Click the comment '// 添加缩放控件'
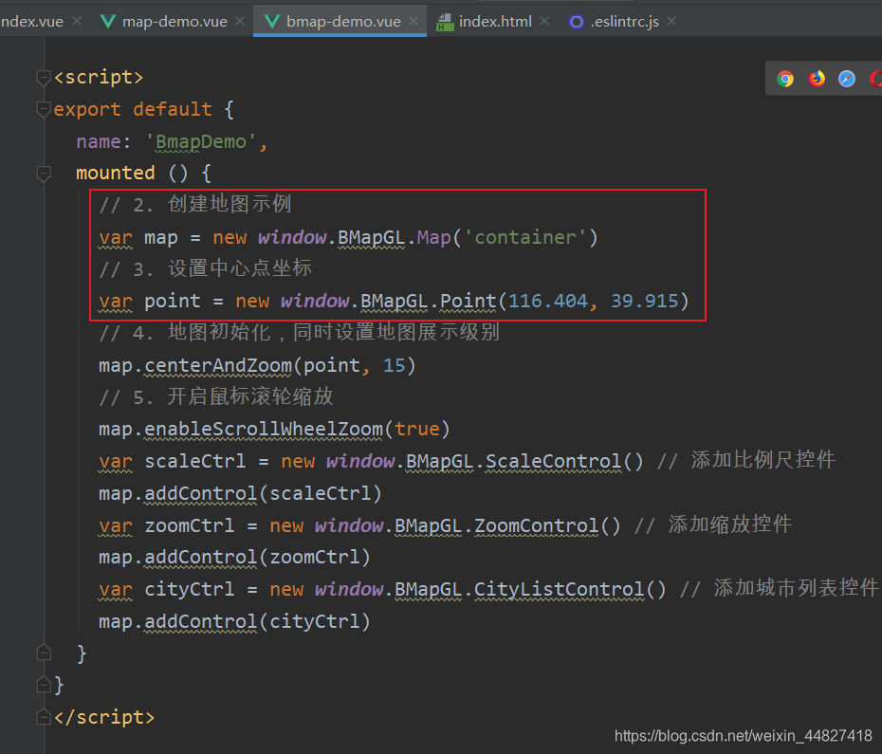882x754 pixels. click(713, 524)
